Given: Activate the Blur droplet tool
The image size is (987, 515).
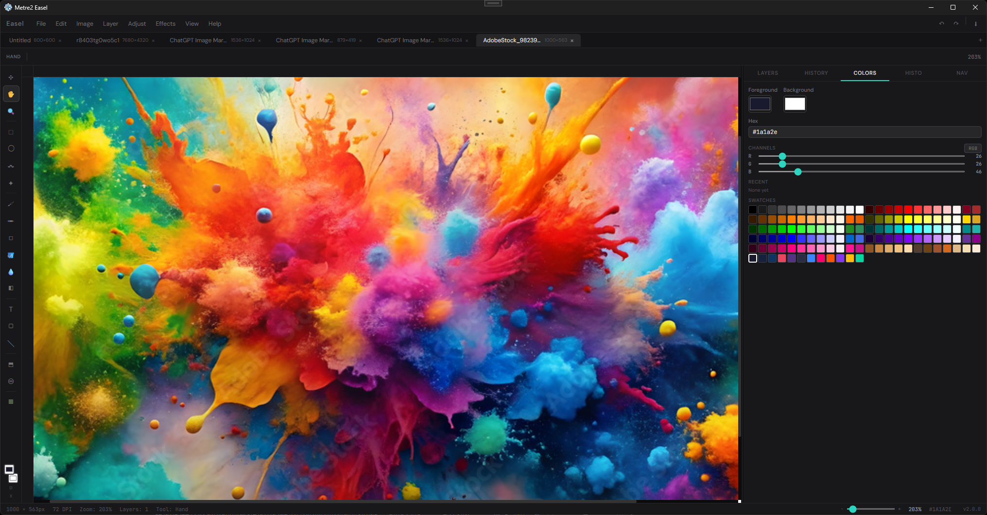Looking at the screenshot, I should coord(11,272).
